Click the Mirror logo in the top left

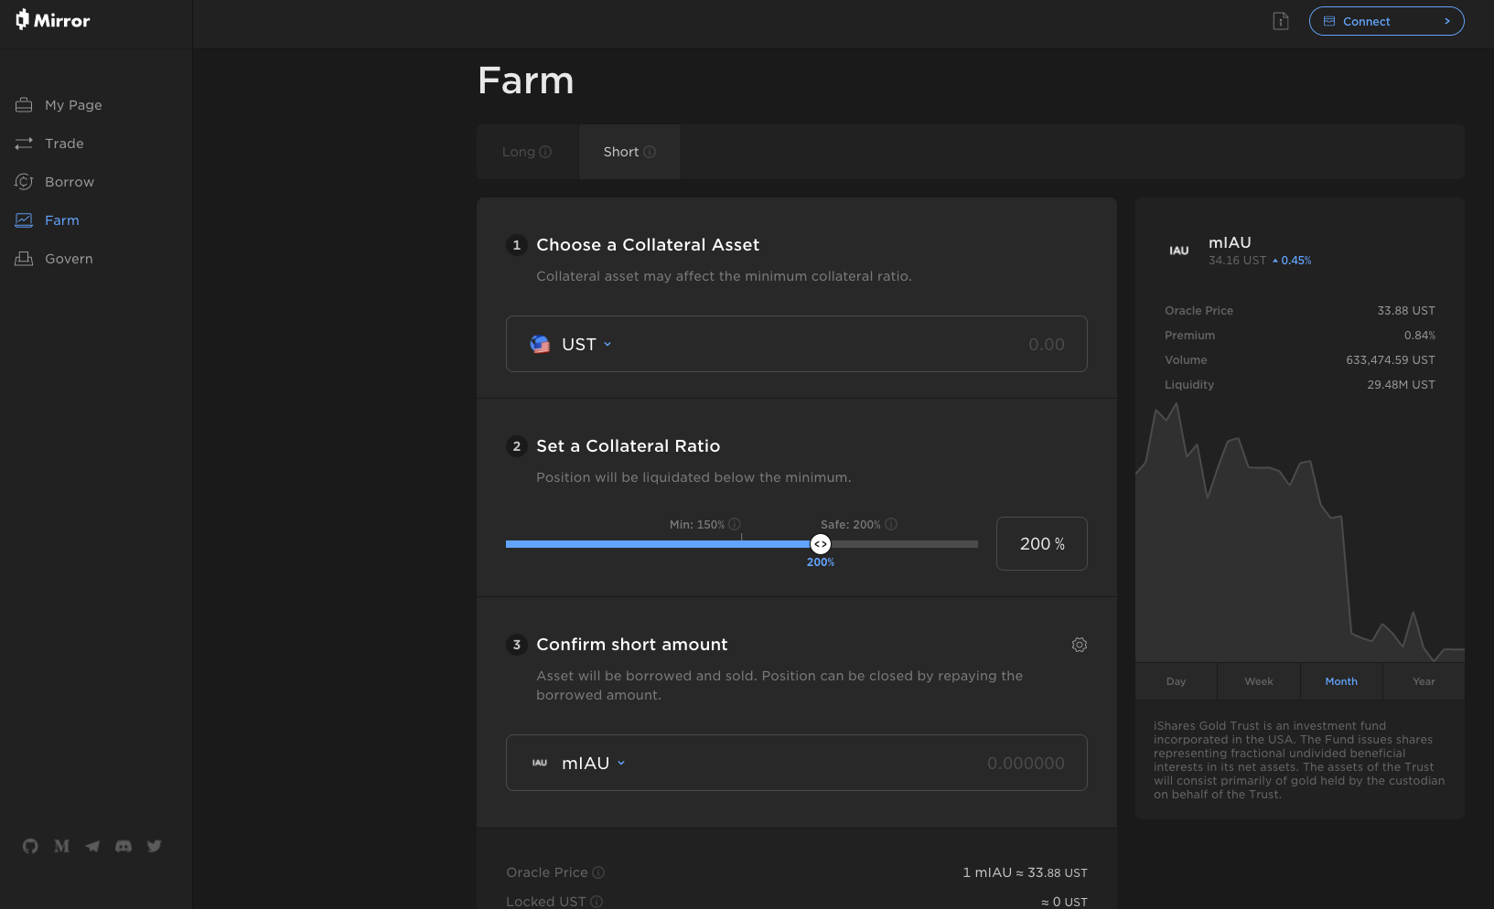click(x=52, y=19)
